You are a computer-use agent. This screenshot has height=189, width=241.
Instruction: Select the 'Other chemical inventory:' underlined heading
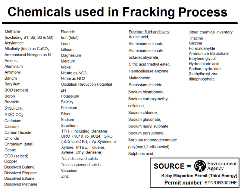[x=211, y=32]
